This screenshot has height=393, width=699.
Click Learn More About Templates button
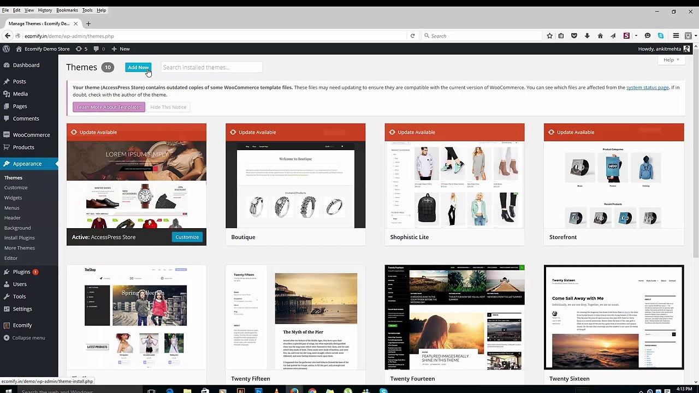point(109,107)
